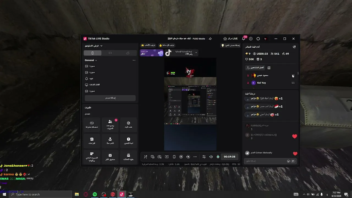The image size is (352, 198).
Task: Open the top viewers tab
Action: [x=255, y=68]
